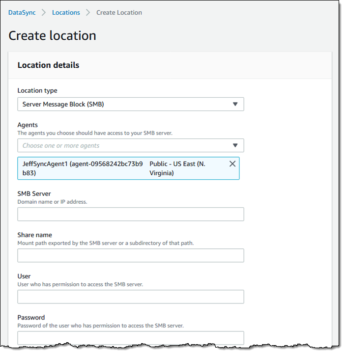Click the Location type dropdown arrow
344x353 pixels.
pyautogui.click(x=235, y=104)
